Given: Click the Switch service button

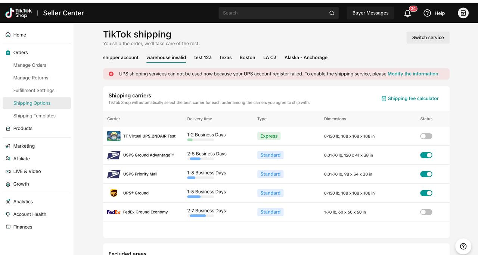Looking at the screenshot, I should [428, 37].
